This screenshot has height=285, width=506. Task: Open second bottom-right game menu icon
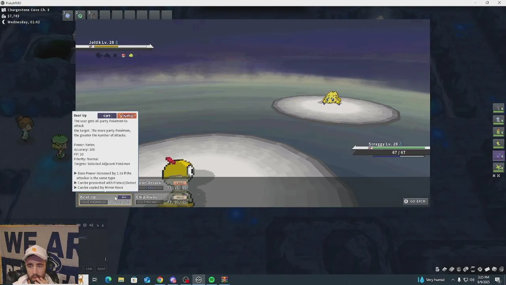[445, 269]
